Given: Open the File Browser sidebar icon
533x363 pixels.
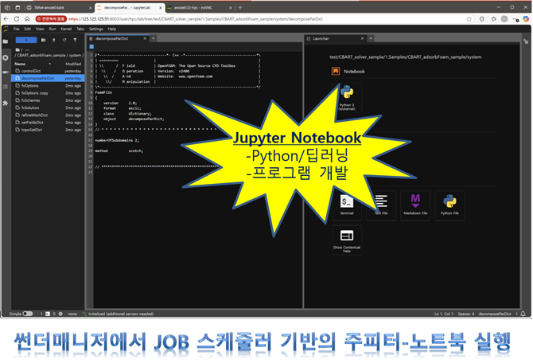Looking at the screenshot, I should [x=6, y=41].
